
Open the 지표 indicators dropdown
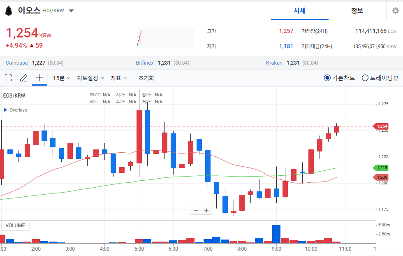point(119,78)
